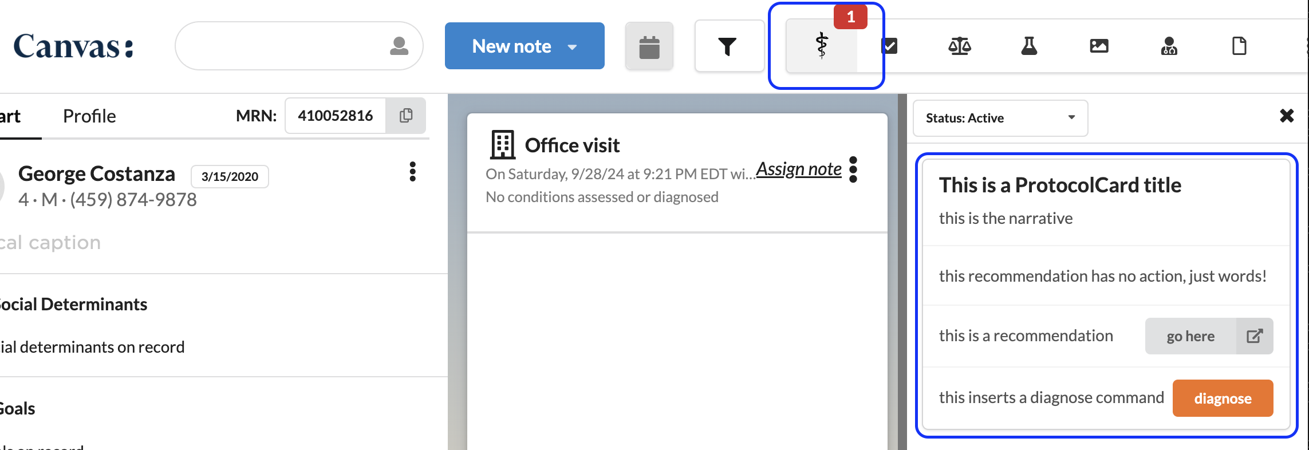
Task: Click the orange diagnose button
Action: tap(1223, 398)
